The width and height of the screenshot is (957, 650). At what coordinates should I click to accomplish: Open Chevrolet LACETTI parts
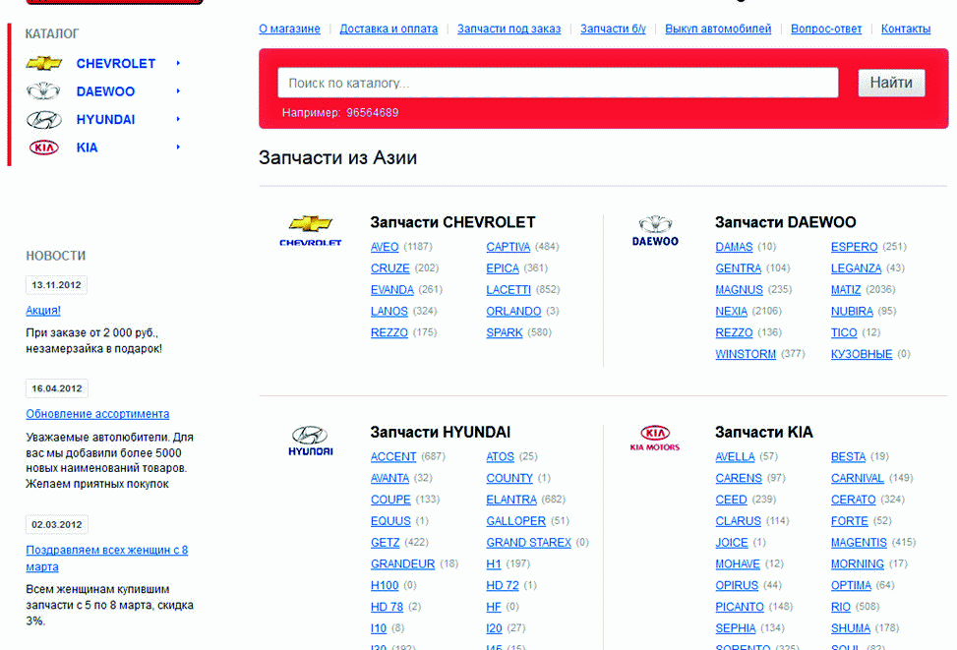point(508,289)
